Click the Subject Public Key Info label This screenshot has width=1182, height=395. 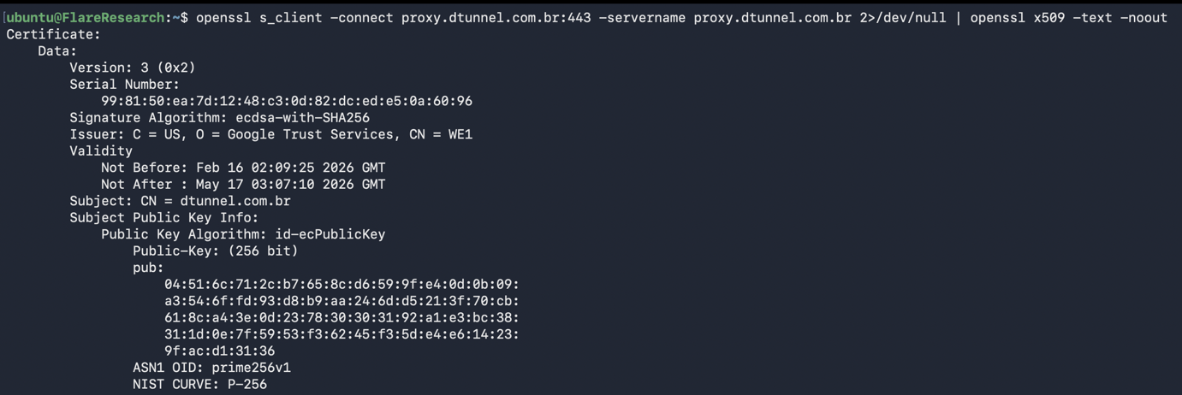[x=164, y=218]
